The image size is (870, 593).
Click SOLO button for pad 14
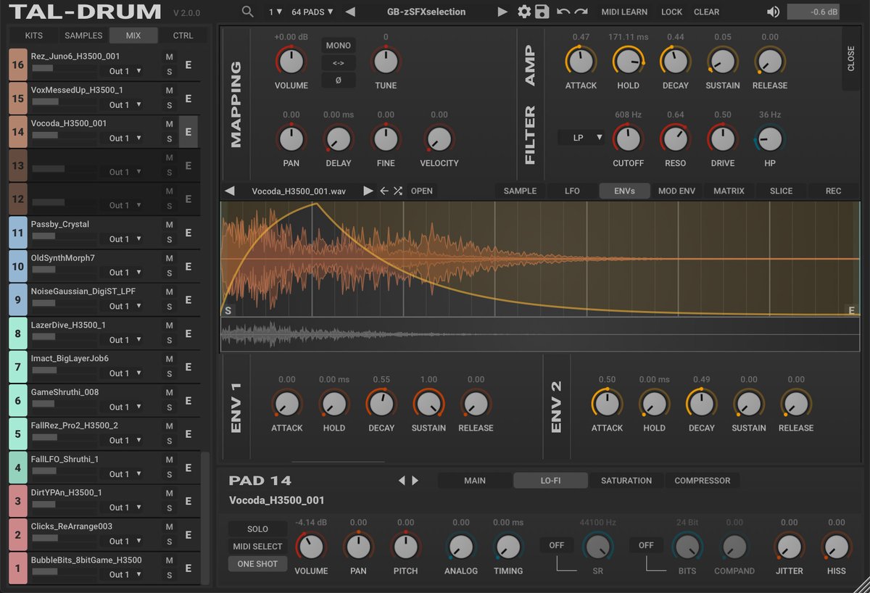257,529
